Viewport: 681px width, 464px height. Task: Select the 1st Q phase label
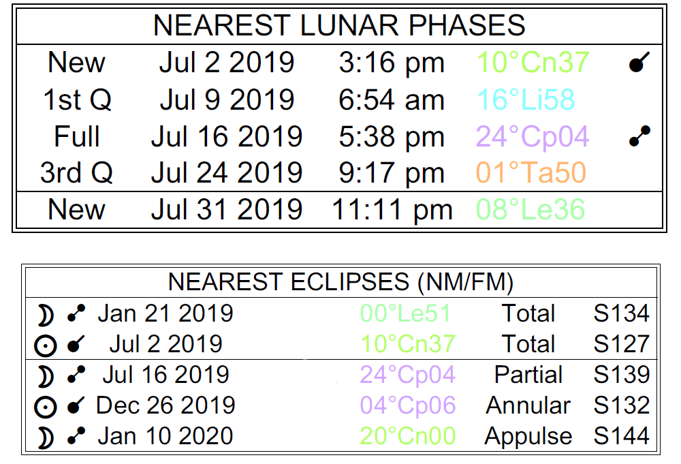click(x=77, y=99)
